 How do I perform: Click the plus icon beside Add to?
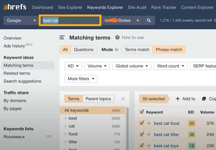[178, 99]
